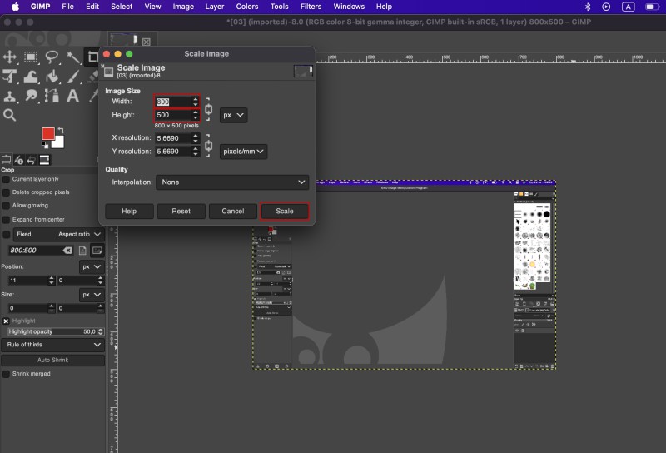This screenshot has width=666, height=453.
Task: Select the Crop tool
Action: [x=92, y=57]
